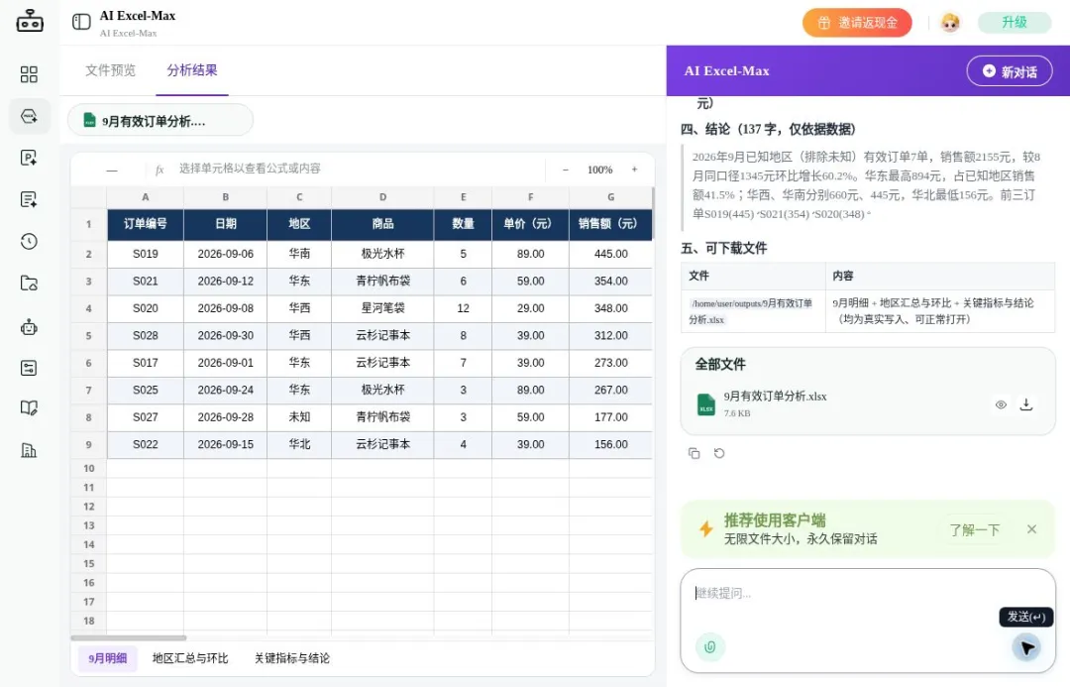Image resolution: width=1070 pixels, height=687 pixels.
Task: Open the building chart icon in sidebar
Action: pos(29,450)
